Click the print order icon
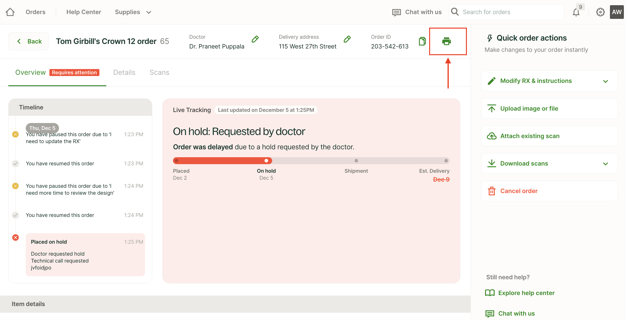The image size is (626, 320). (x=446, y=41)
